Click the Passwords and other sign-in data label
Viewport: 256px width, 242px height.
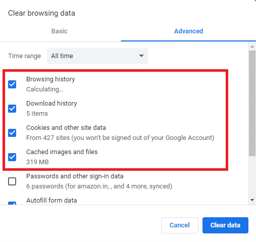(75, 176)
